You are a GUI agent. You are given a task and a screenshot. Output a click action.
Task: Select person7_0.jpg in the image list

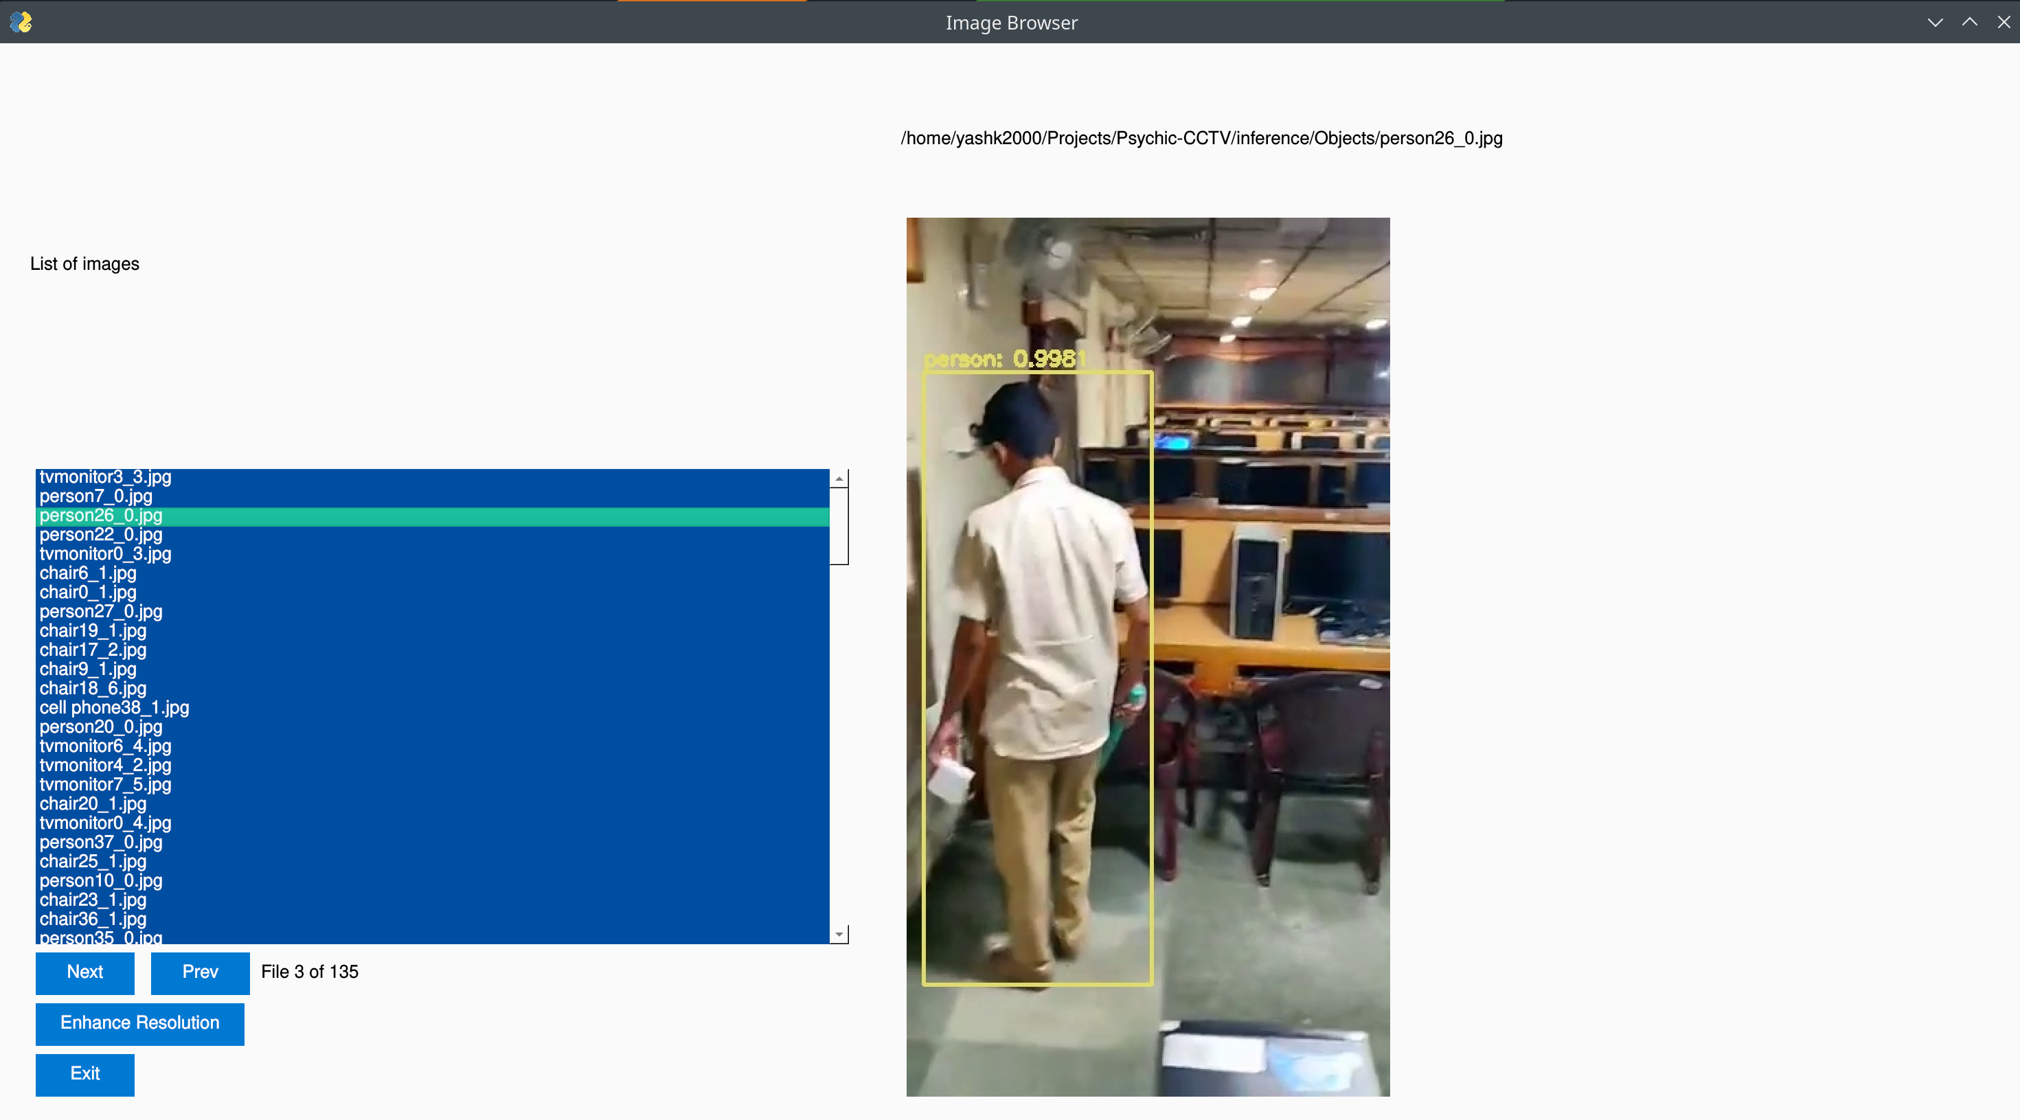point(95,496)
